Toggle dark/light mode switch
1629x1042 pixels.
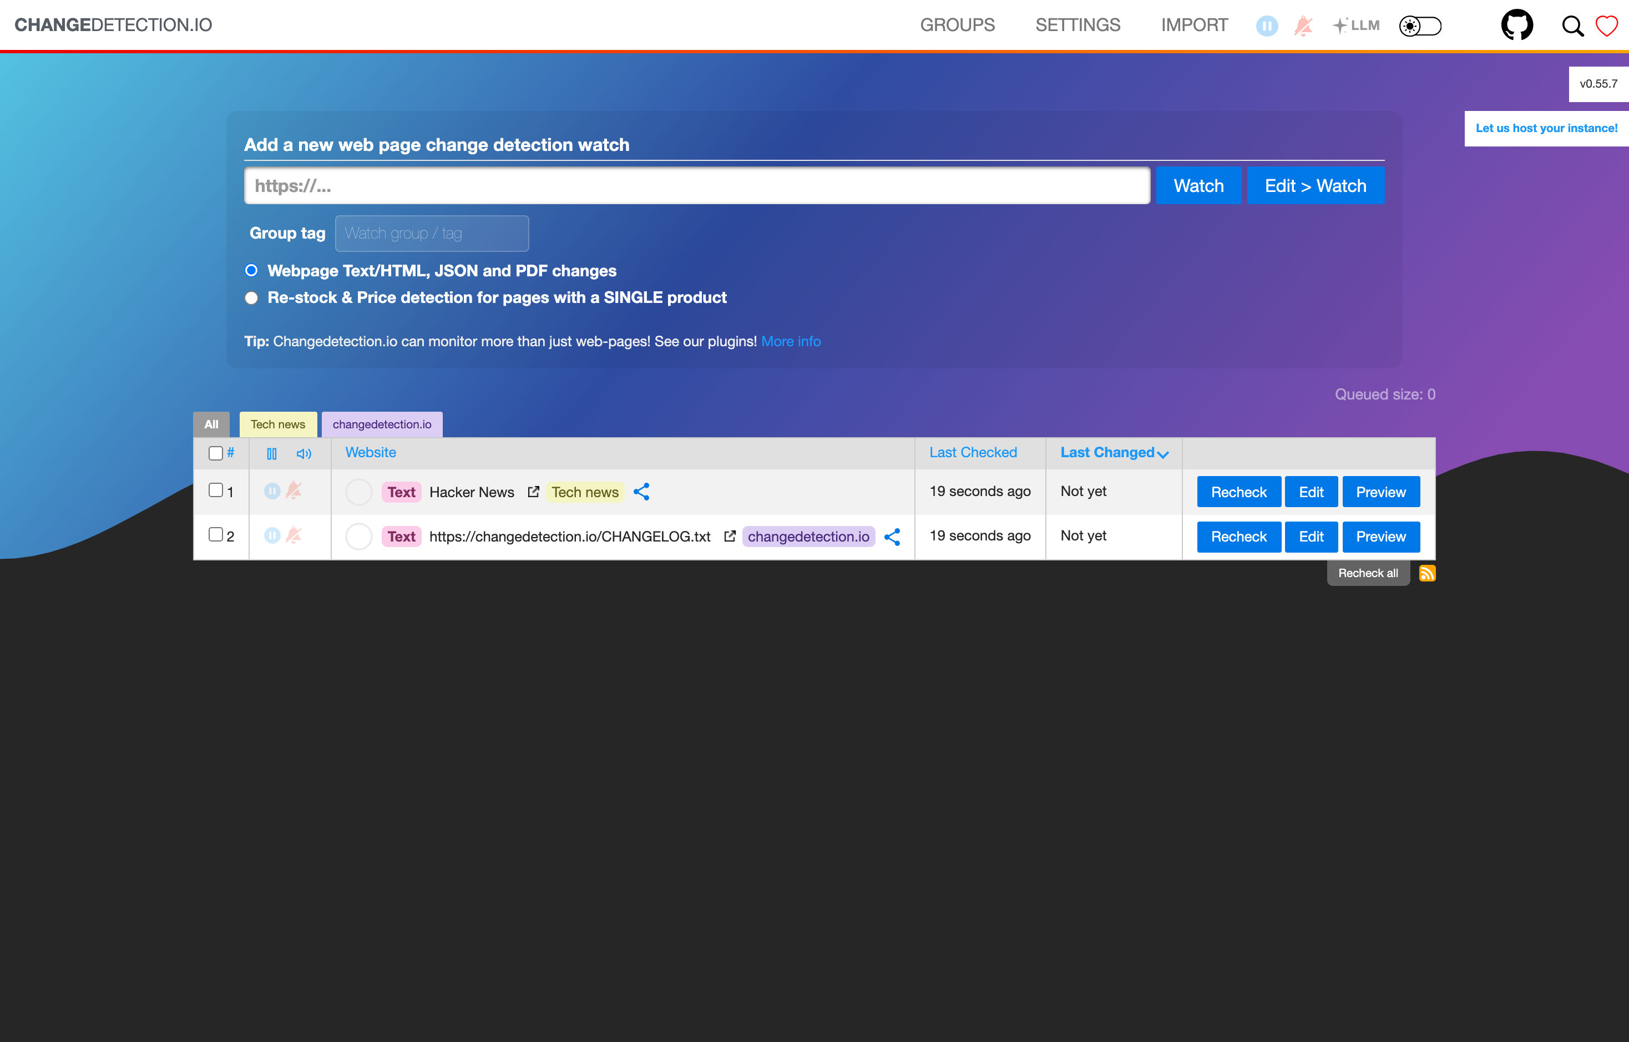pyautogui.click(x=1420, y=26)
